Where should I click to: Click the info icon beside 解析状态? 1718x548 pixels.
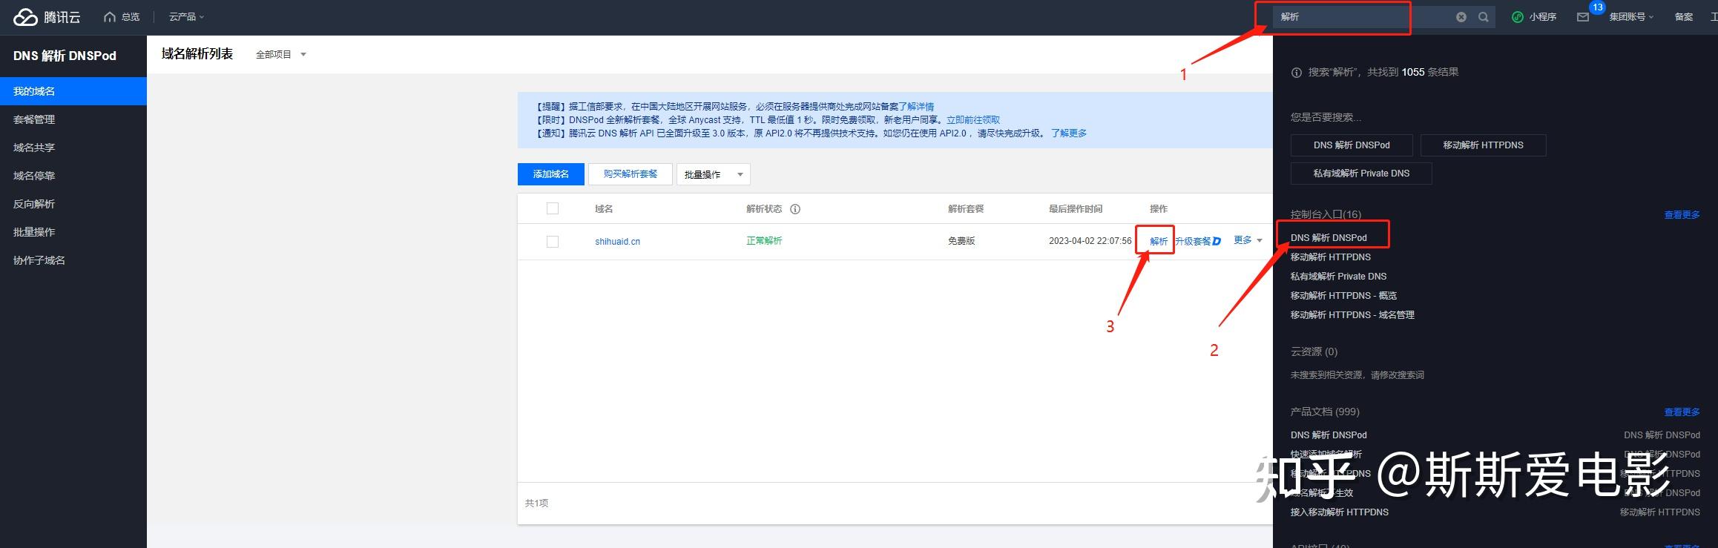click(795, 209)
